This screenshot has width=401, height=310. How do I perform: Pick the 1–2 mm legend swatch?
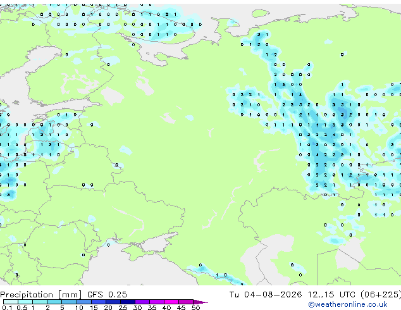click(40, 302)
